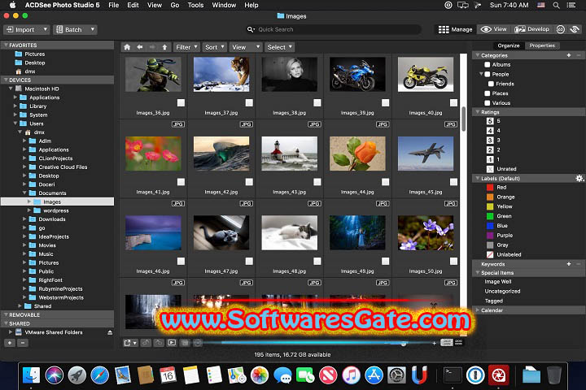Expand the Applications folder under Macintosh HD
Screen dimensions: 586x390
tap(15, 97)
